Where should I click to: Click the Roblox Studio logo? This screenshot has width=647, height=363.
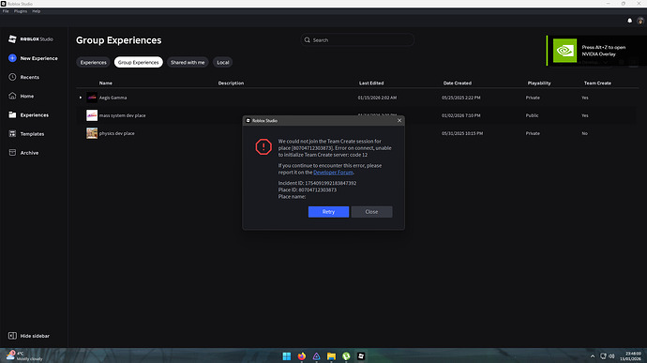pos(31,38)
